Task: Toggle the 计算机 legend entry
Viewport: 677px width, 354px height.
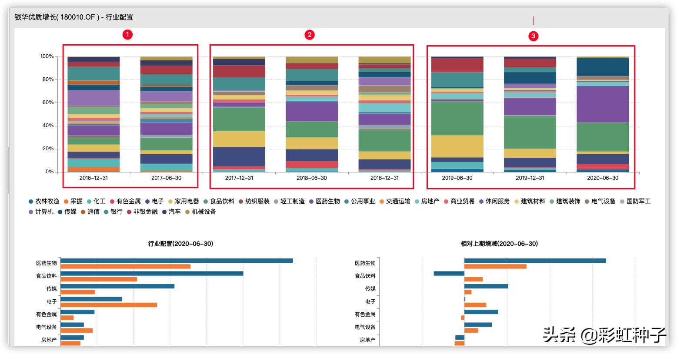Action: coord(41,212)
